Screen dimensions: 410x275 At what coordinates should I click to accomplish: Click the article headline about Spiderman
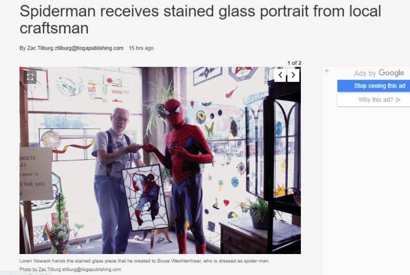(x=200, y=19)
